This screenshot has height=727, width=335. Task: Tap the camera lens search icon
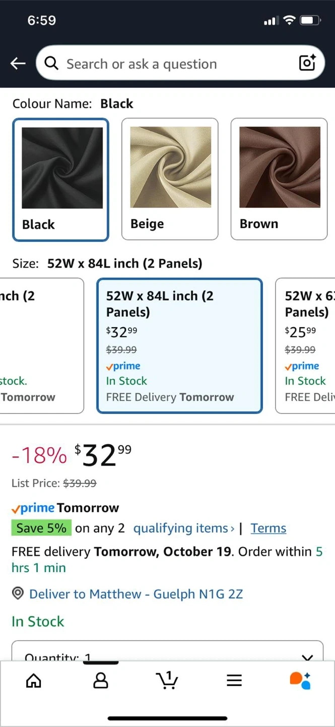coord(307,63)
